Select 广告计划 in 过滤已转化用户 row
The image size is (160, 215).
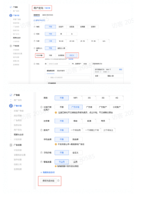[75, 107]
